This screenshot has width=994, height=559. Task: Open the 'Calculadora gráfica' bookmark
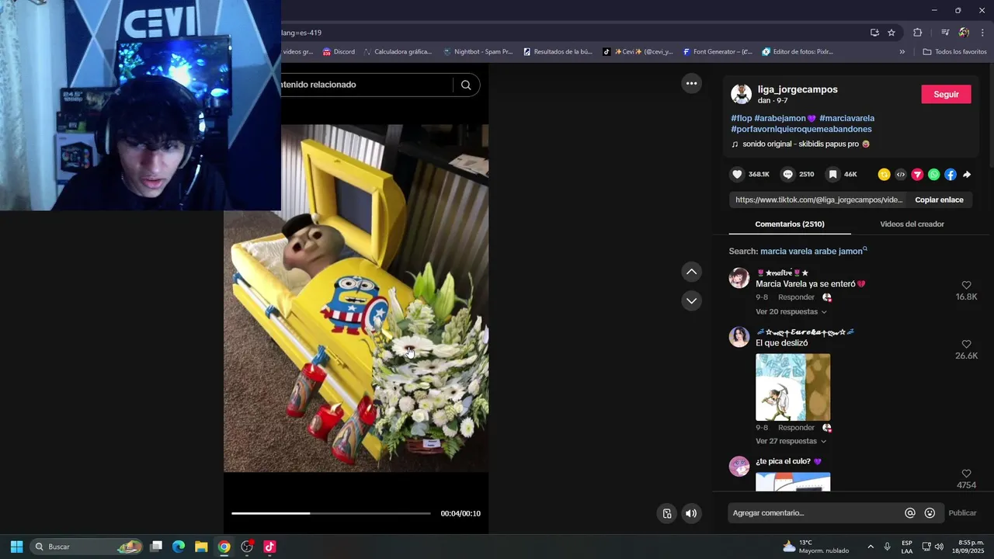(x=397, y=52)
